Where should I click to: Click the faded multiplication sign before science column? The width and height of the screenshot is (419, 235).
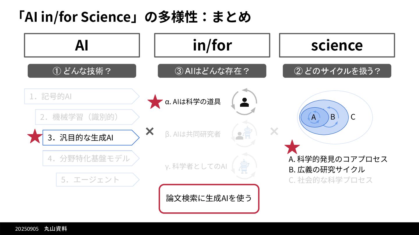click(x=274, y=132)
